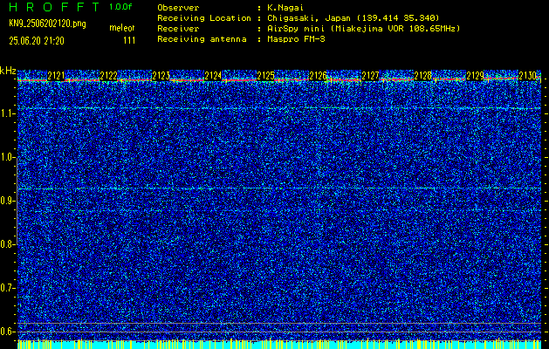549x349 pixels.
Task: Select the AirSpy mini receiver description
Action: 363,29
